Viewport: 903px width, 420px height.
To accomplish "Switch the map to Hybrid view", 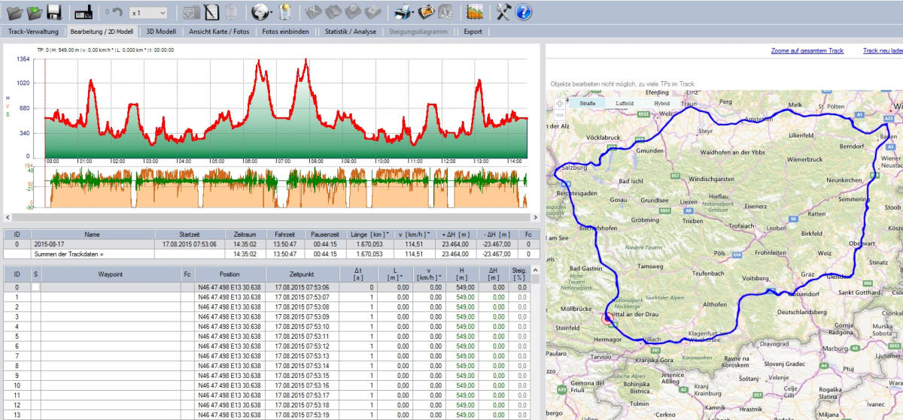I will (662, 104).
